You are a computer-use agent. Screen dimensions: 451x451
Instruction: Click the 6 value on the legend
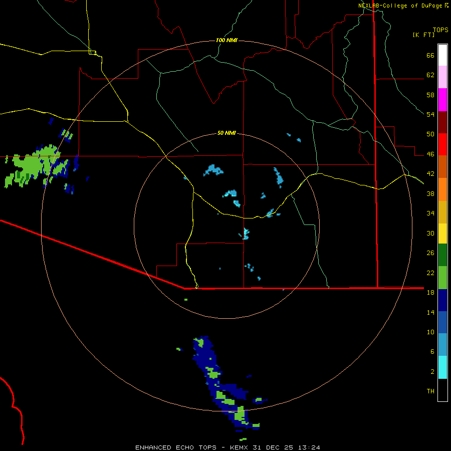(432, 352)
